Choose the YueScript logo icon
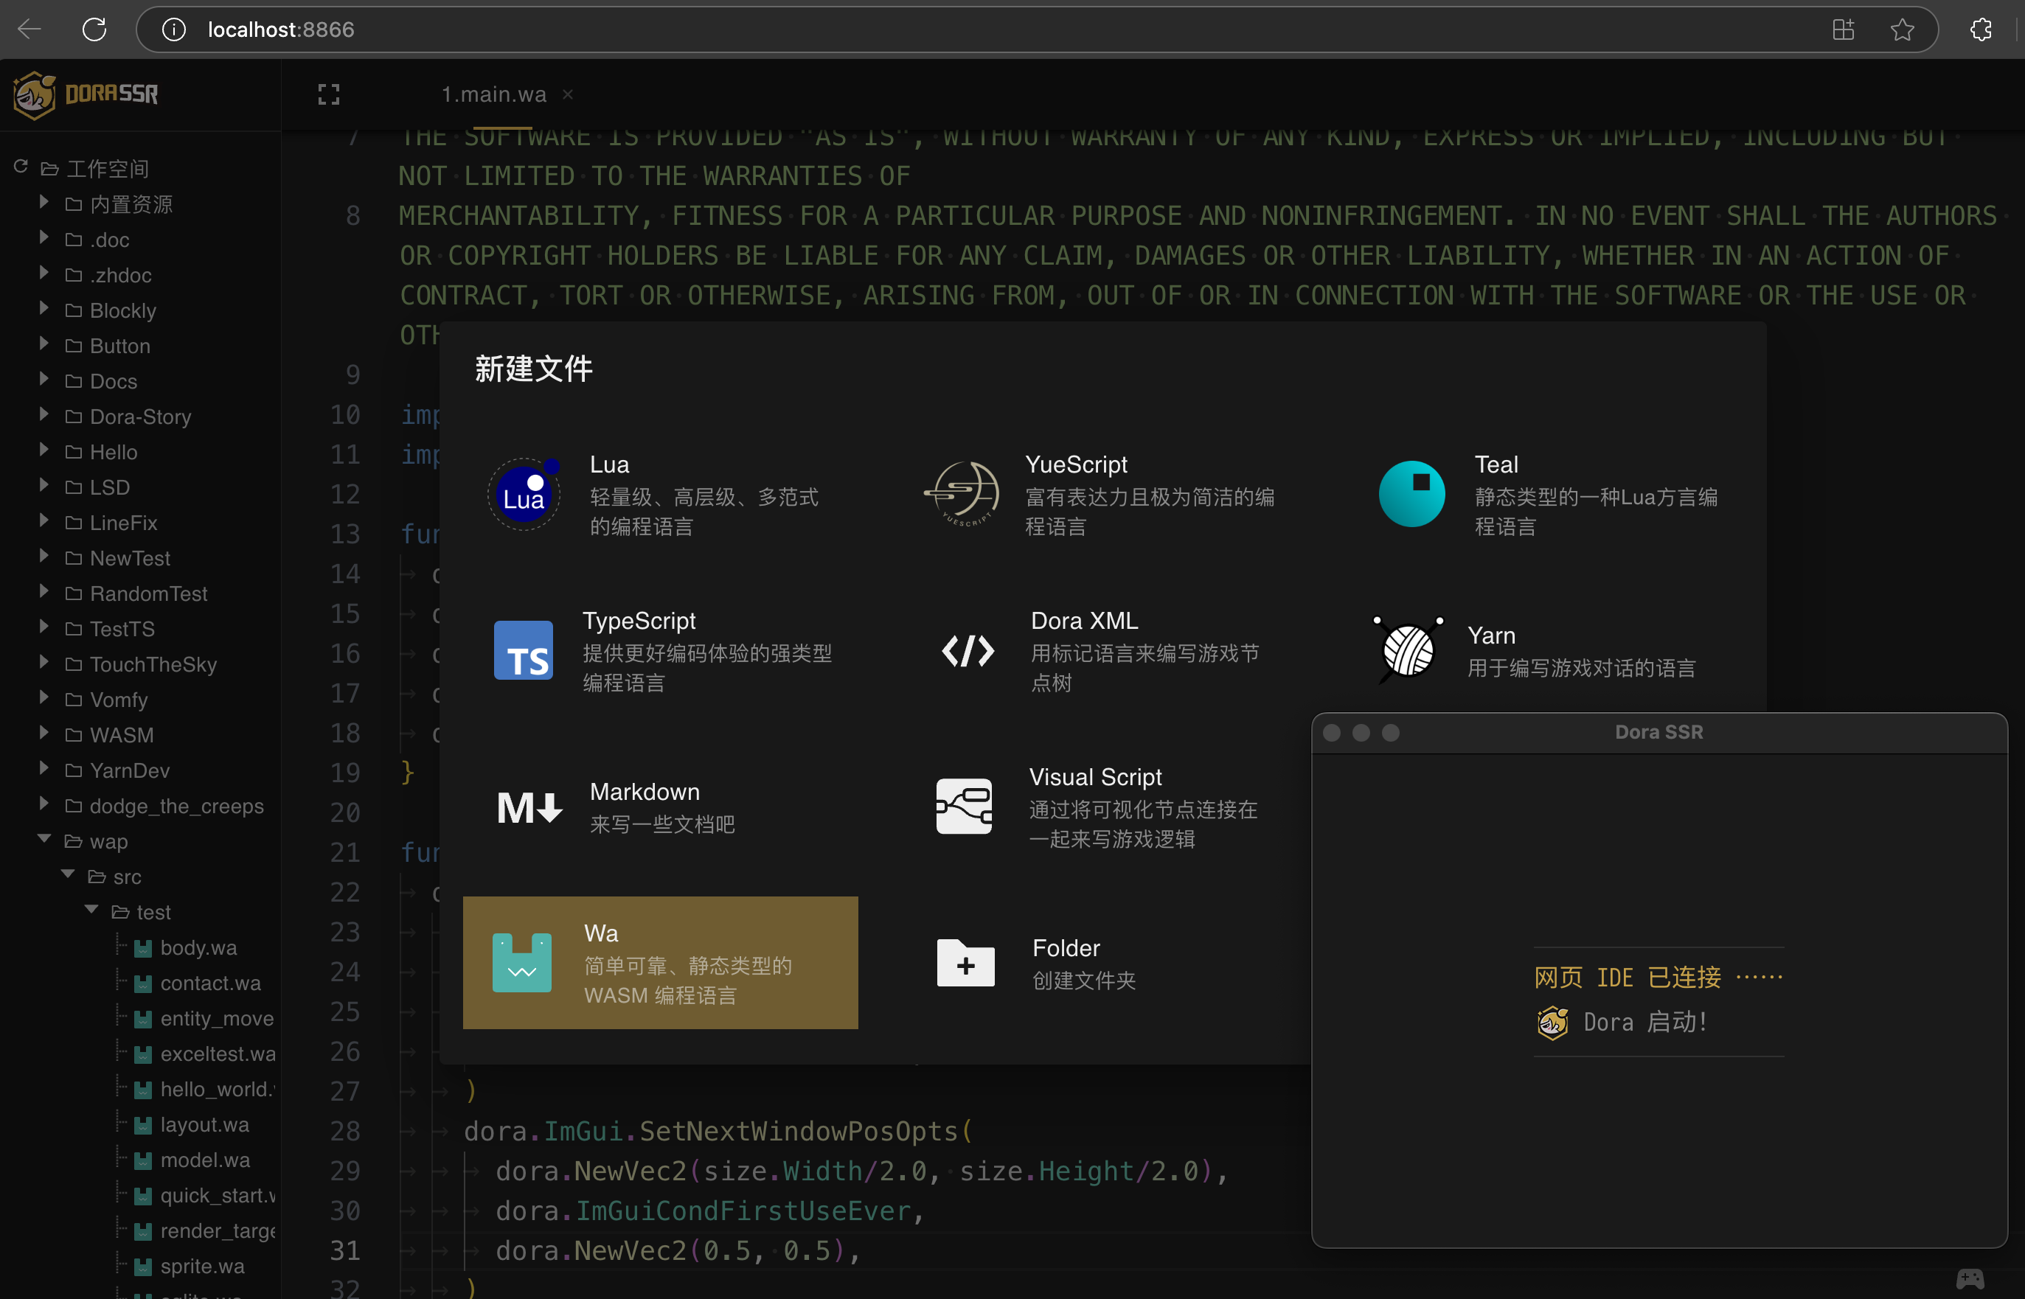The image size is (2025, 1299). [962, 494]
